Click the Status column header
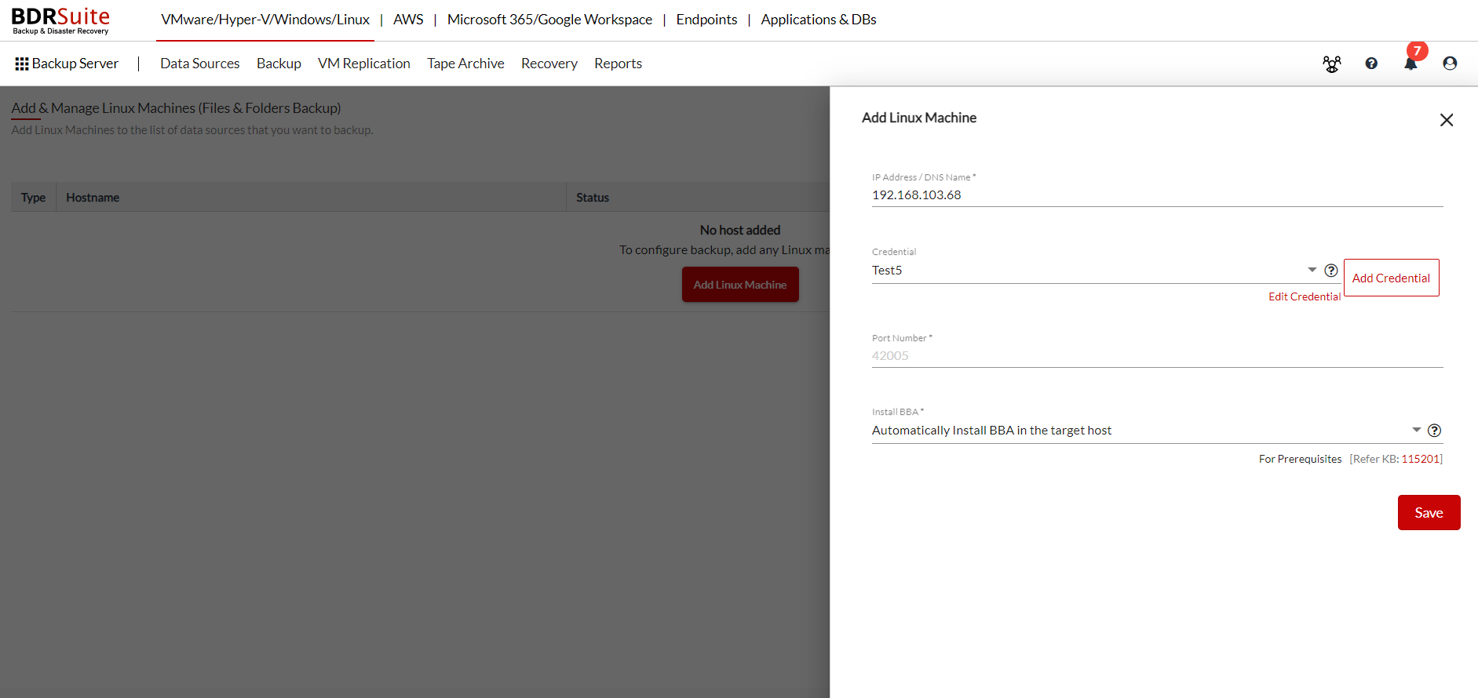This screenshot has height=698, width=1478. click(593, 198)
